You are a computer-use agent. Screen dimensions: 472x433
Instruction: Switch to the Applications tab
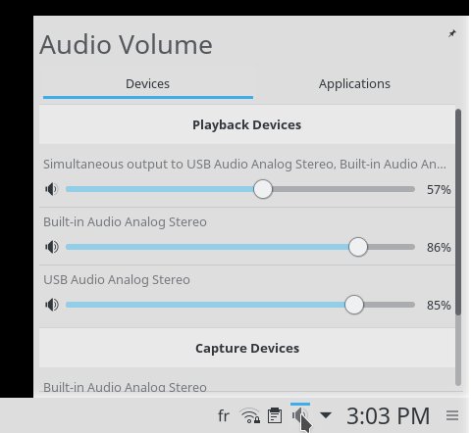point(354,84)
